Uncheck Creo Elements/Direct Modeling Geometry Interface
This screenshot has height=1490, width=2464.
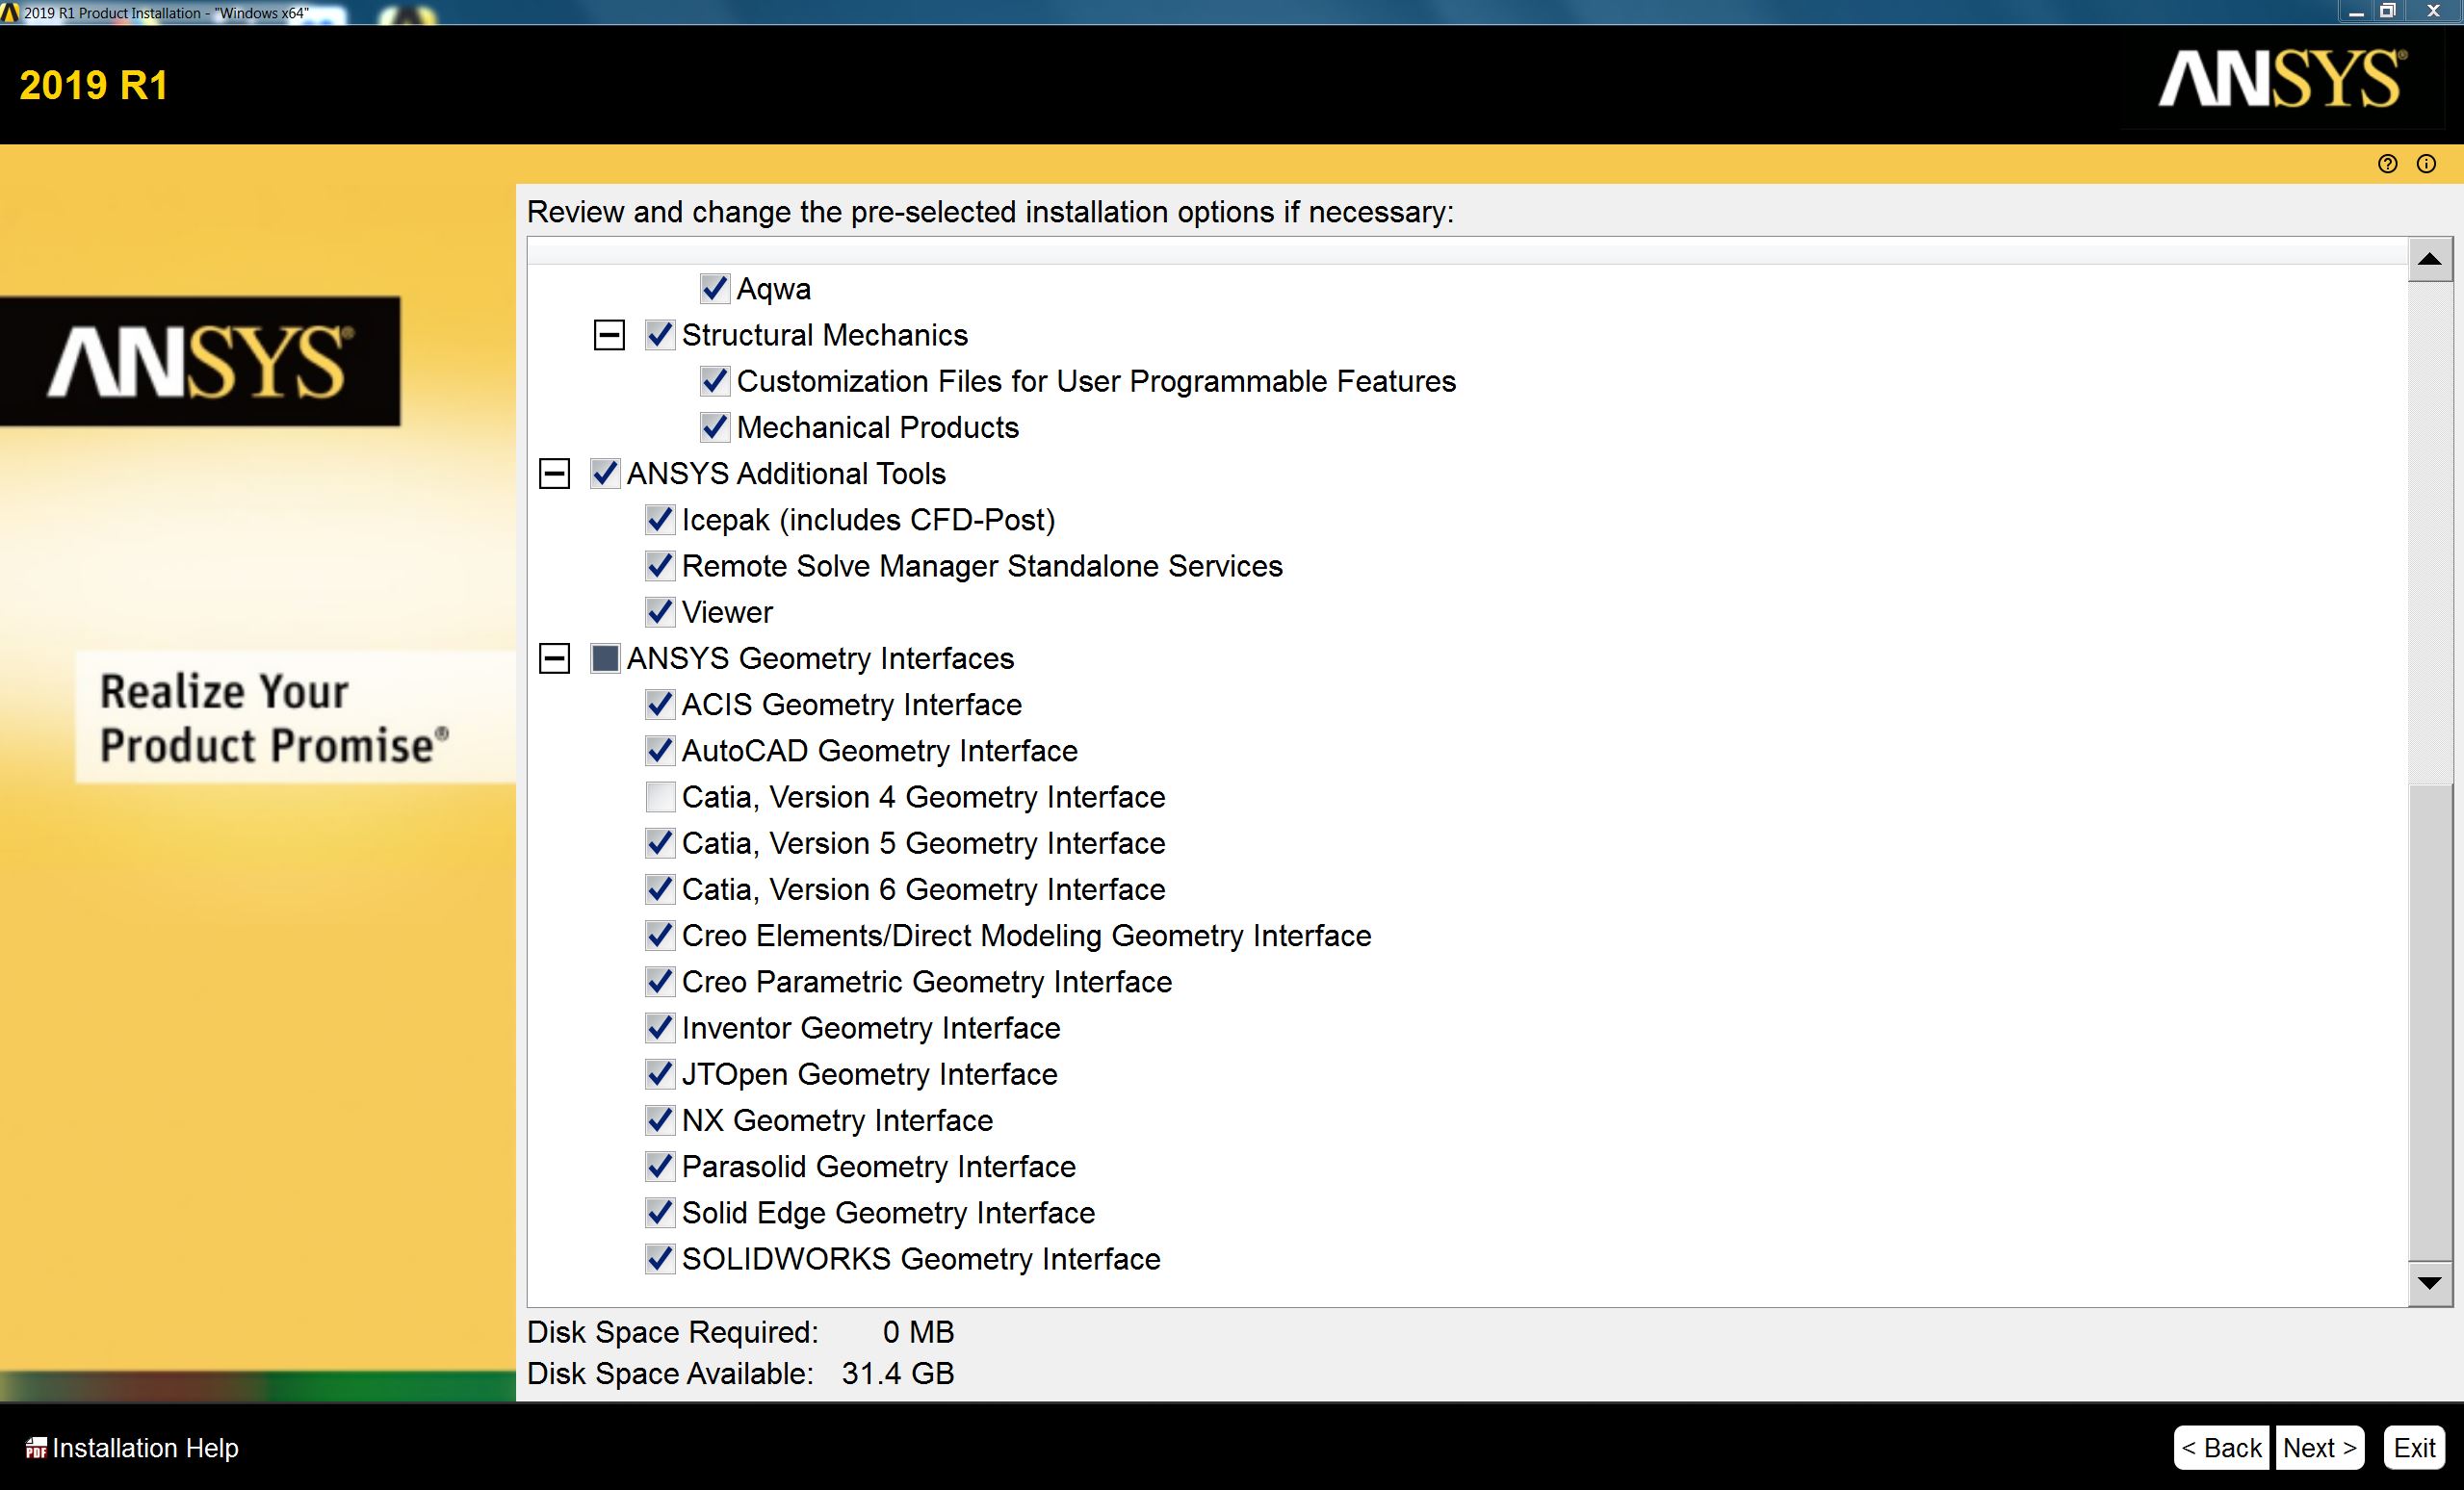[x=659, y=936]
